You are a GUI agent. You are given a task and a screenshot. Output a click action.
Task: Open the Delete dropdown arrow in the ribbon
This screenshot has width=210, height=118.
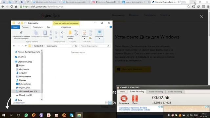64,32
